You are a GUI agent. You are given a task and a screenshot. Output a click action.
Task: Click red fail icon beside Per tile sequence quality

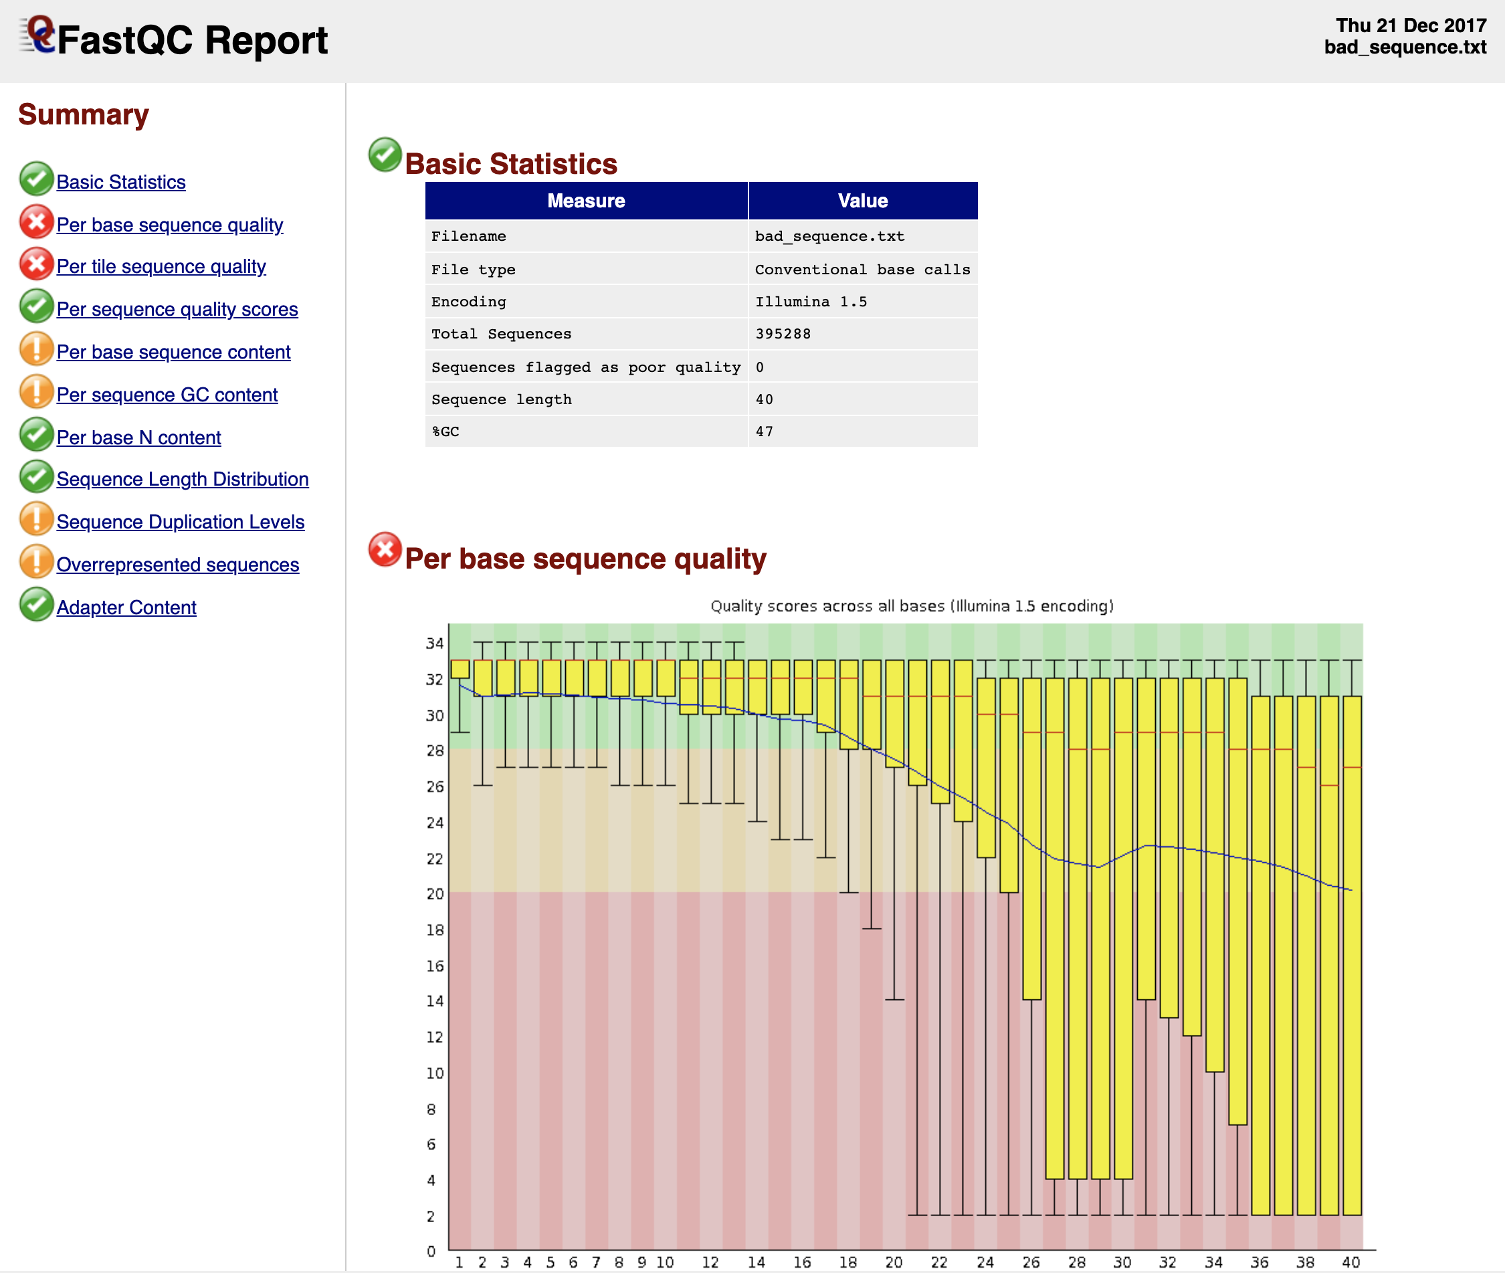coord(36,264)
